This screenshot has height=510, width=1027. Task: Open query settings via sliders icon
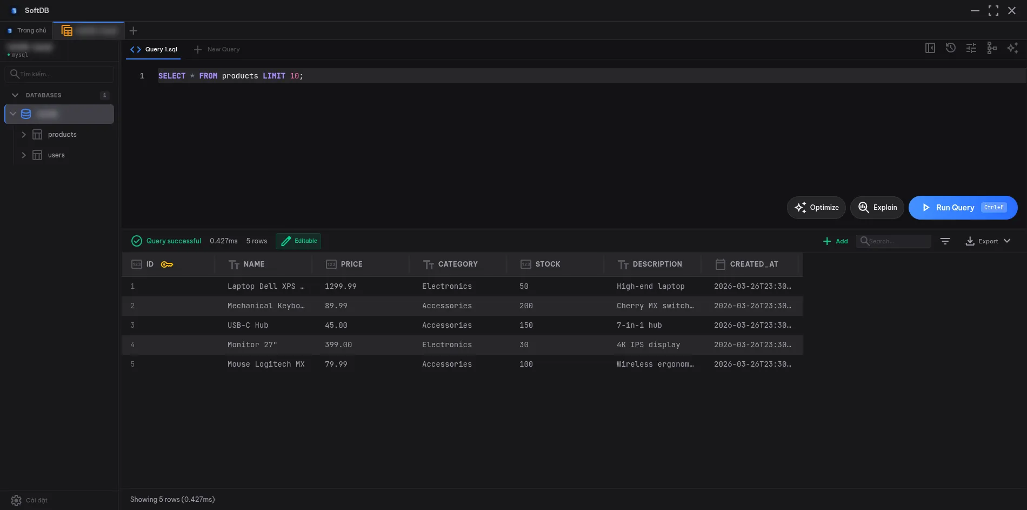[x=971, y=48]
